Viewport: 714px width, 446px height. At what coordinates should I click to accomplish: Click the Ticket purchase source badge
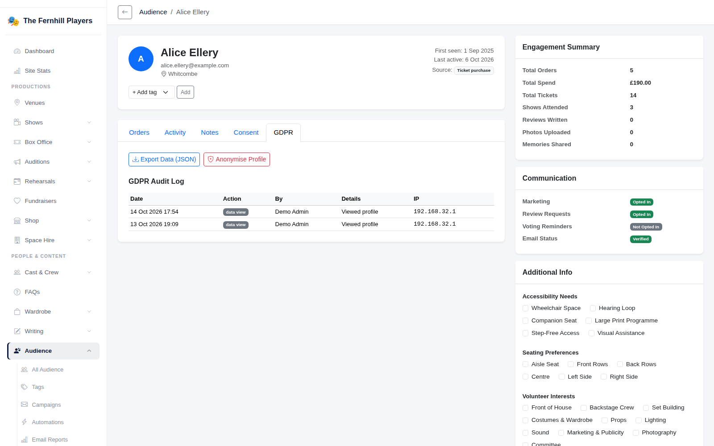(x=474, y=70)
